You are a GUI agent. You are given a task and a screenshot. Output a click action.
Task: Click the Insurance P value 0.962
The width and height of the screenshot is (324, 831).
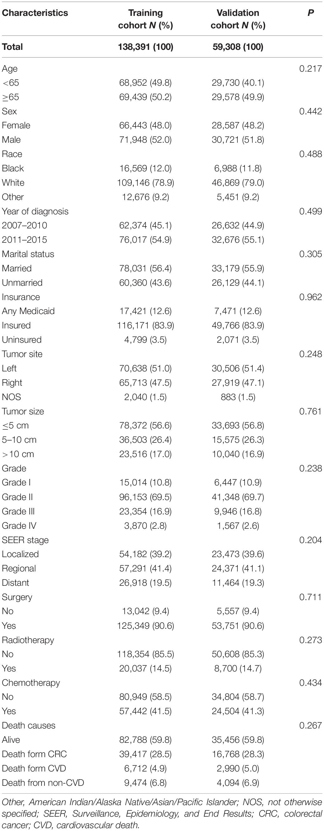[311, 297]
